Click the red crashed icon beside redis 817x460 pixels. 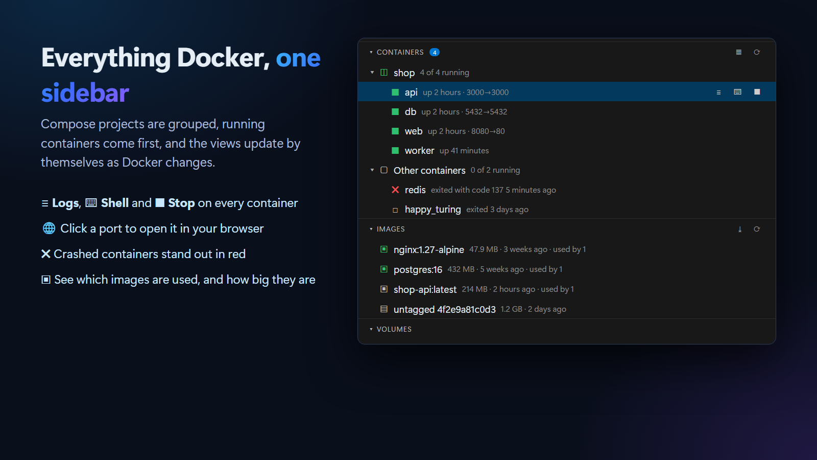tap(395, 190)
